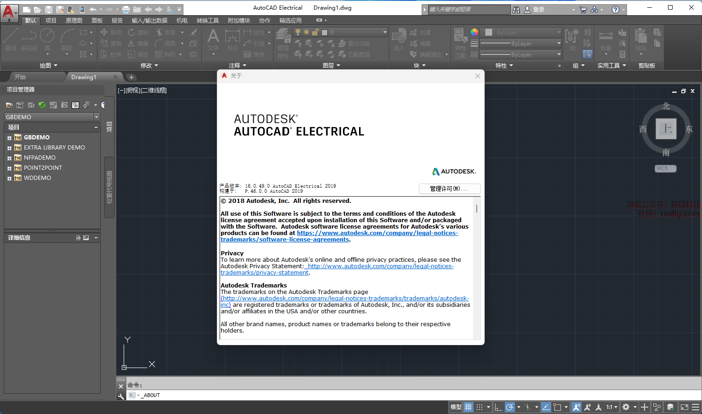Screen dimensions: 702x414
Task: Click the 管理许可(M)... button
Action: tap(449, 189)
